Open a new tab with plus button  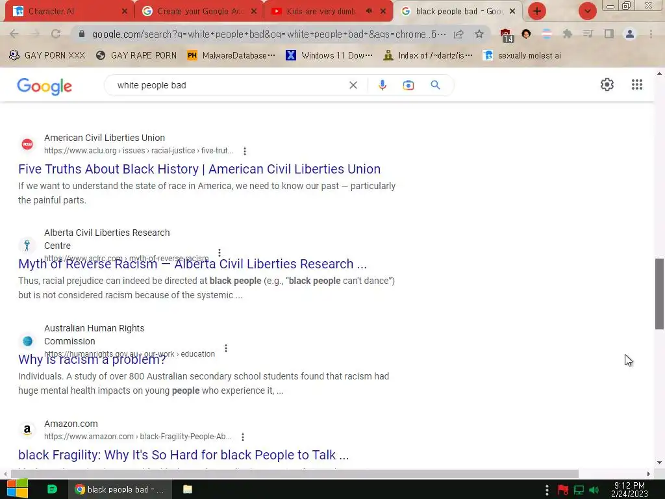(x=537, y=12)
